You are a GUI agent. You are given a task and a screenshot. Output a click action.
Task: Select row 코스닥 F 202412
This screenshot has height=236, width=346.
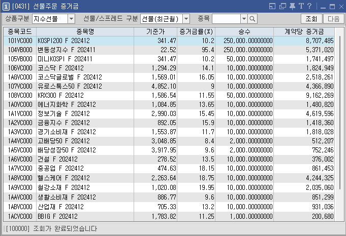pyautogui.click(x=169, y=68)
